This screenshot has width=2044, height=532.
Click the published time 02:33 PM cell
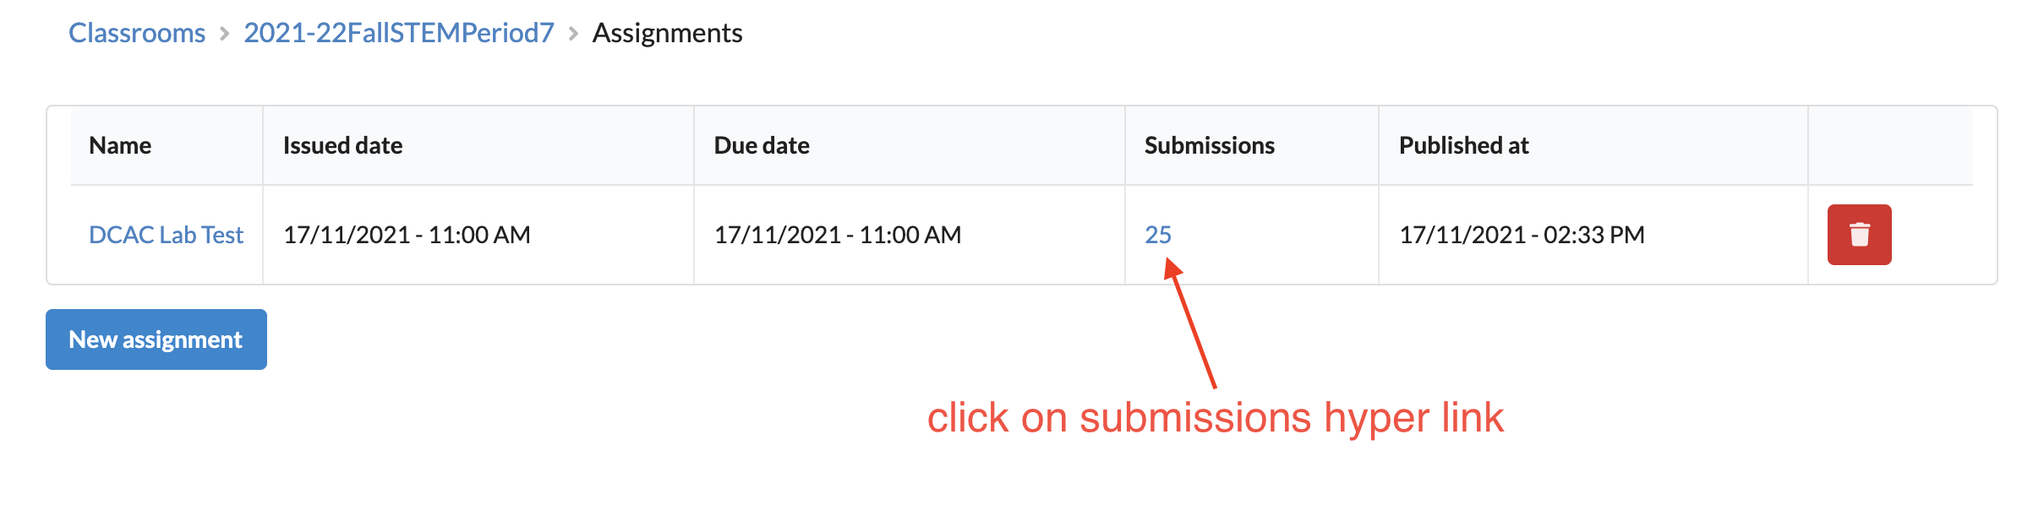pos(1522,235)
